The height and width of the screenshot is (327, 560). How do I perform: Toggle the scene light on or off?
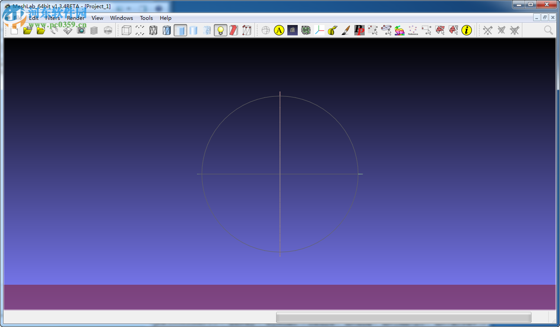pos(220,30)
